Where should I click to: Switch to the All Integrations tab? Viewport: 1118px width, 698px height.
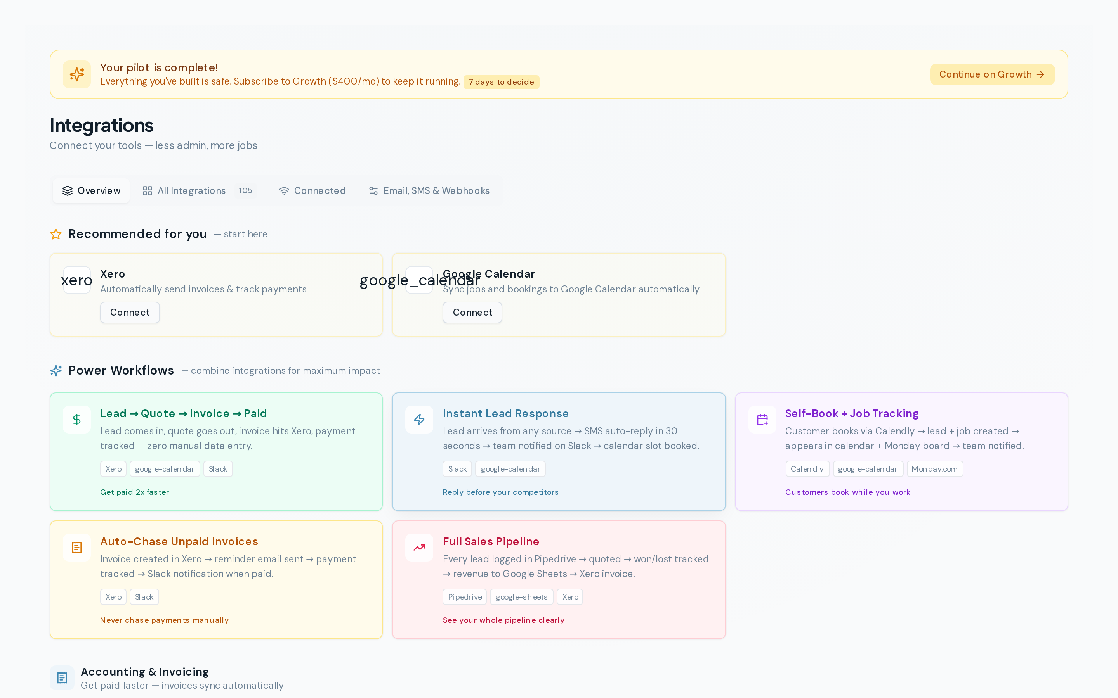(199, 191)
